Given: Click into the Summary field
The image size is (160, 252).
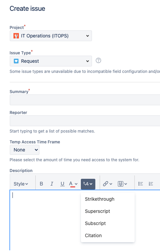Looking at the screenshot, I should (85, 100).
